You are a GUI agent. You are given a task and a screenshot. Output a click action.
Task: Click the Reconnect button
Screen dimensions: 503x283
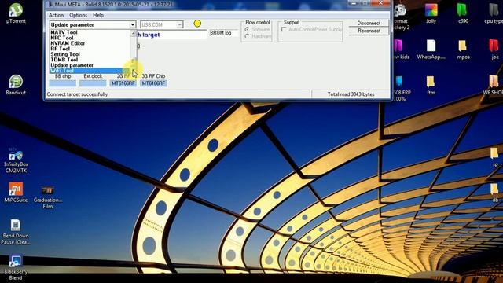click(369, 31)
